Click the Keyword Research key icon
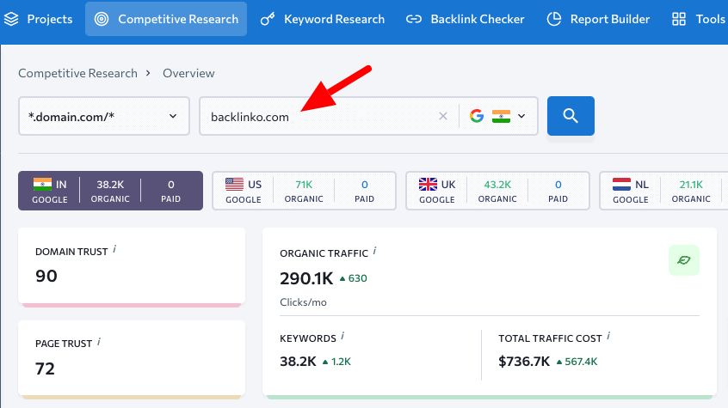 coord(268,19)
